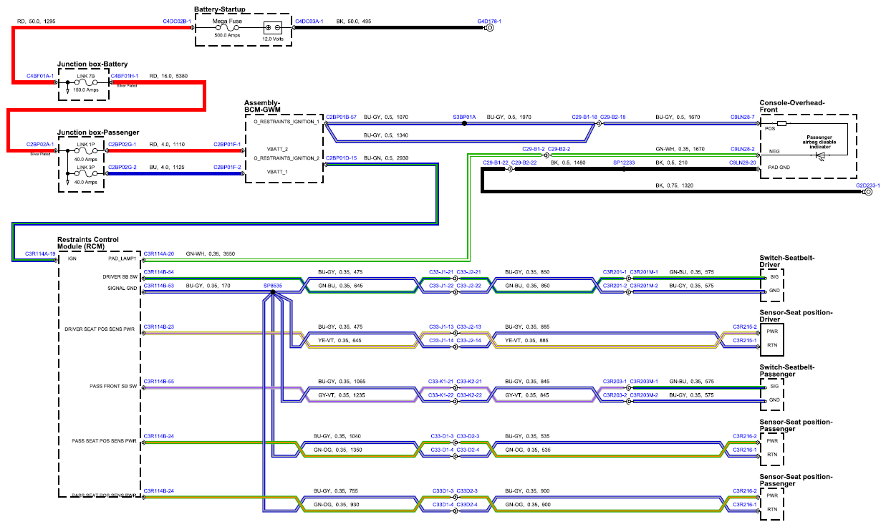Click the C3R203-1 connector label
886x527 pixels.
615,381
